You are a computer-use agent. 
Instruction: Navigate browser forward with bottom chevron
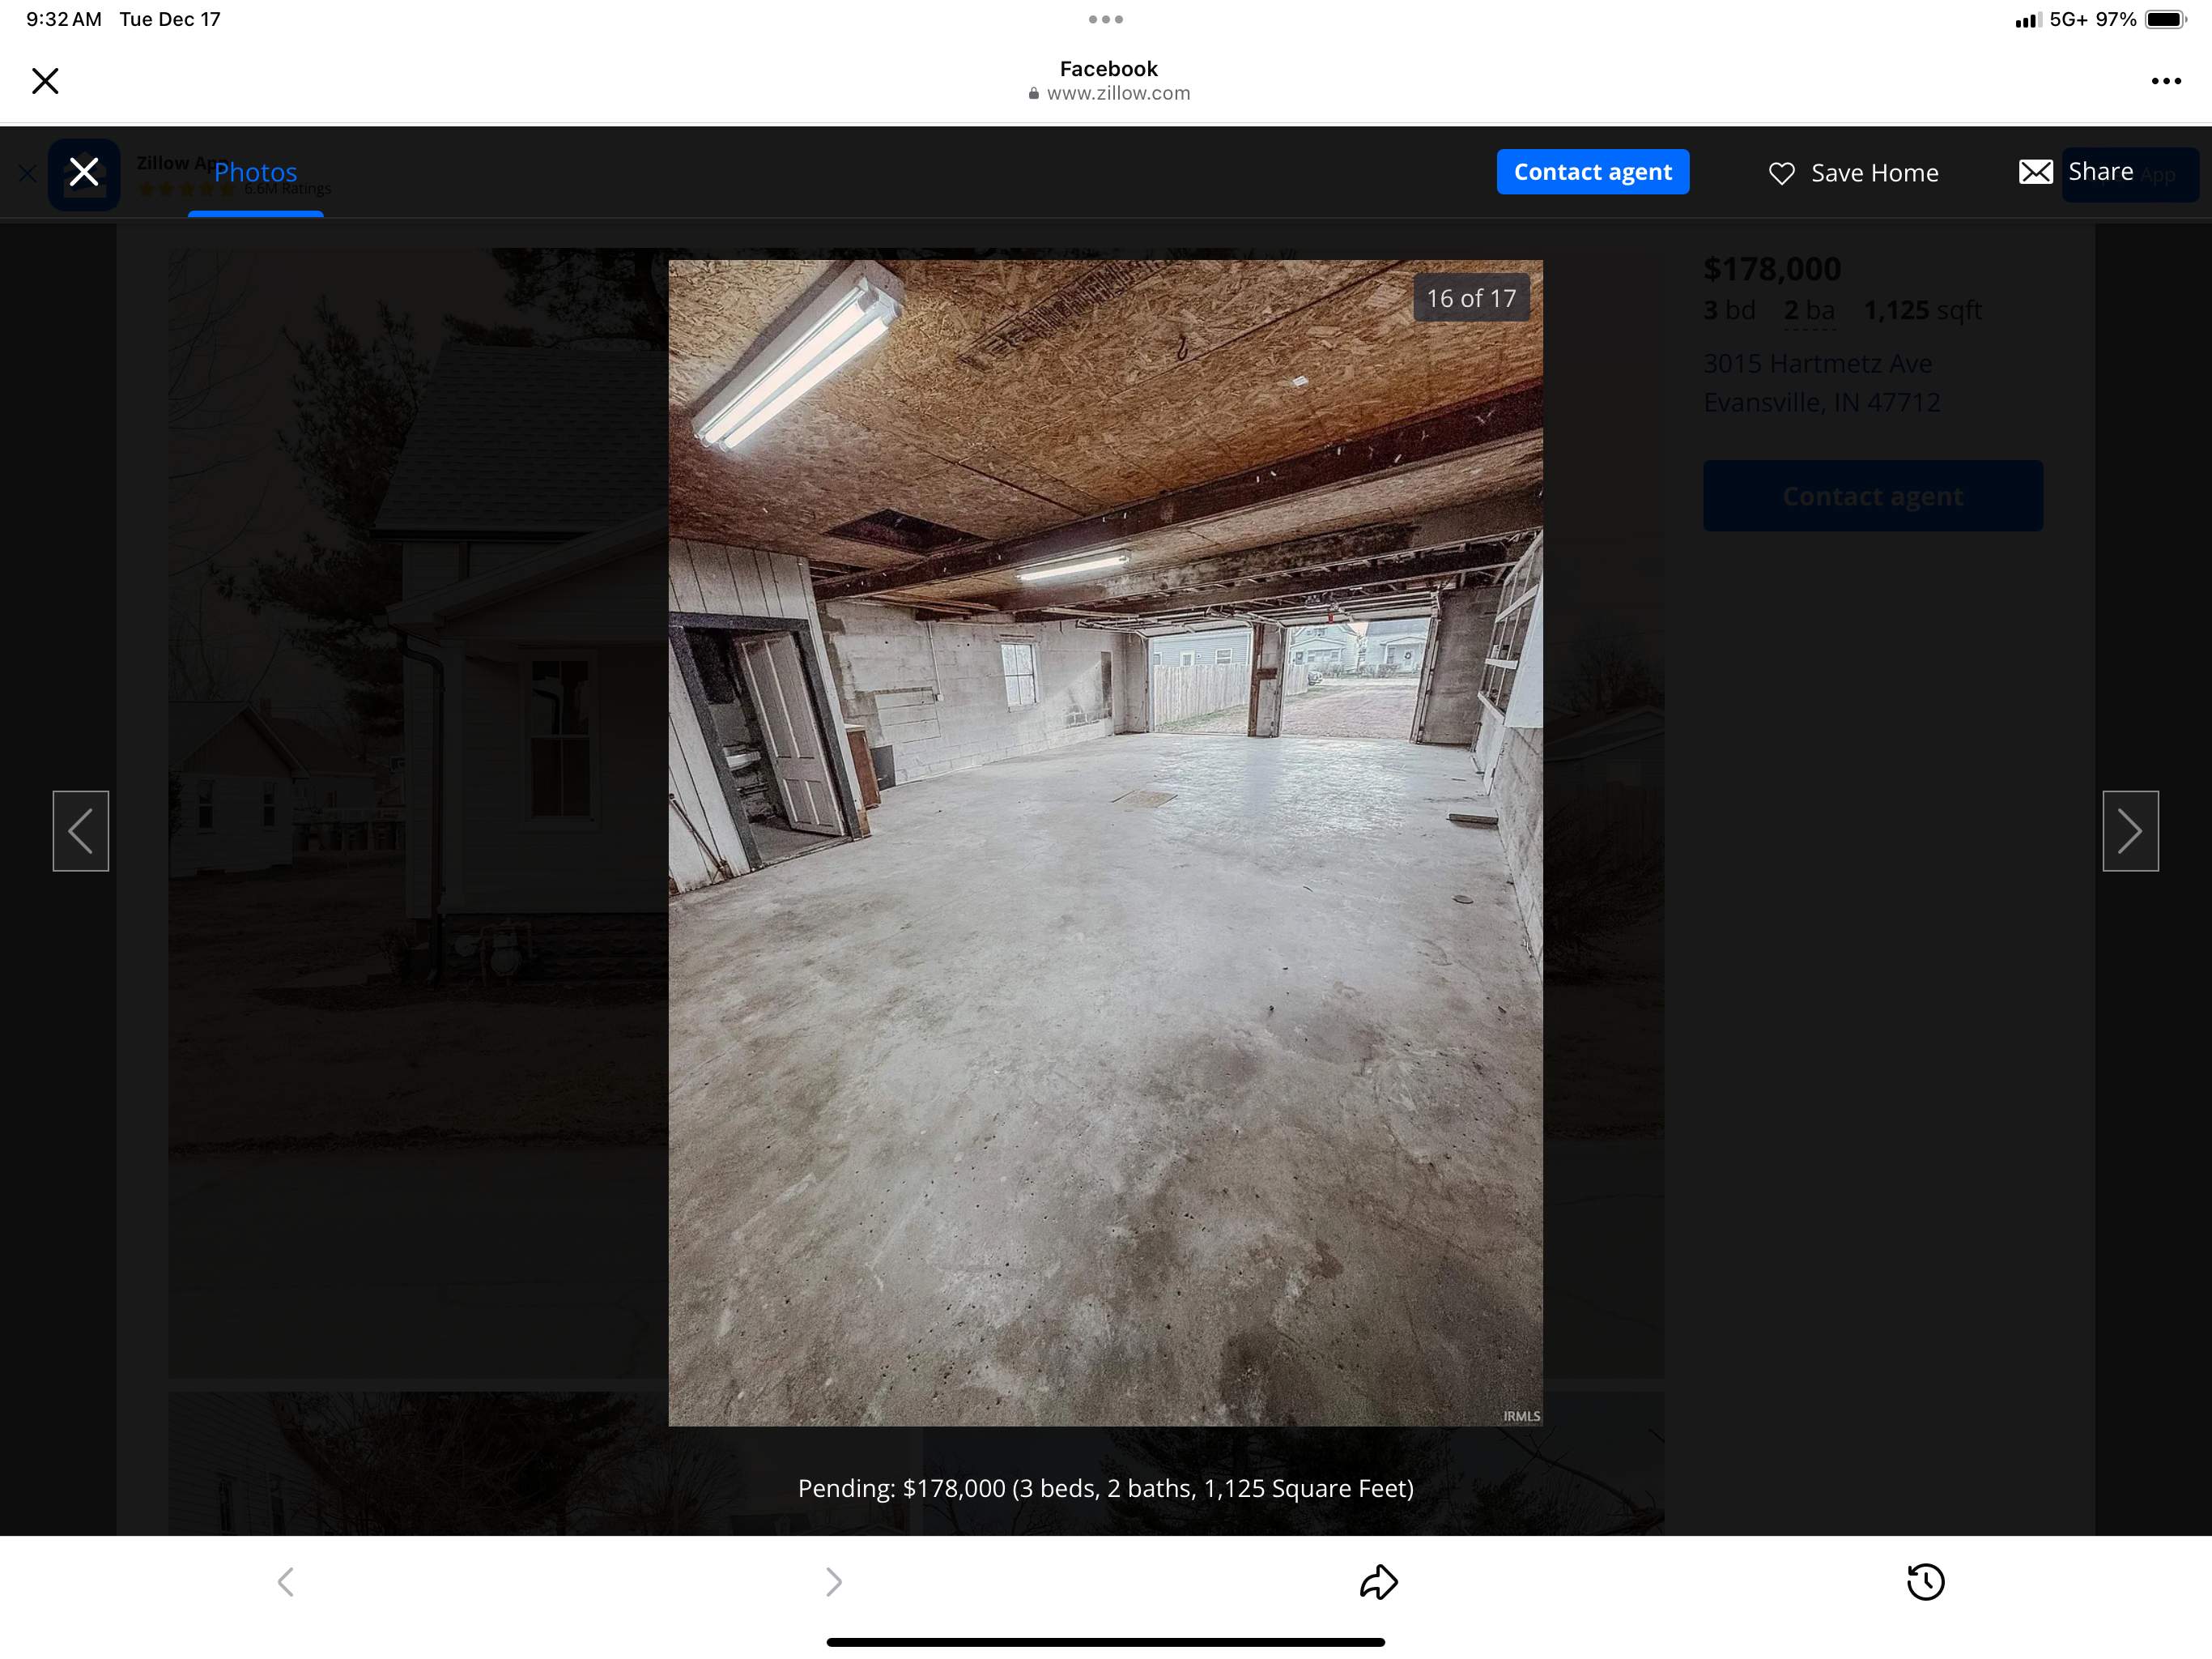pos(833,1581)
